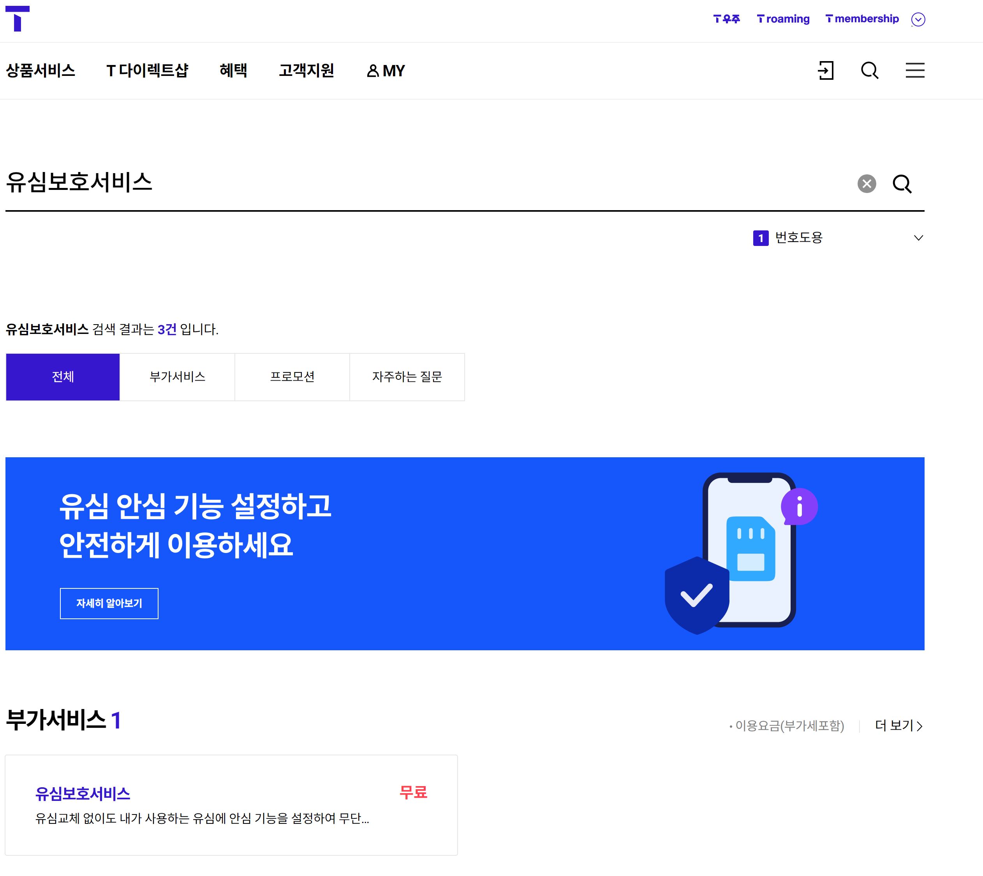Click the login icon in header

(x=826, y=71)
